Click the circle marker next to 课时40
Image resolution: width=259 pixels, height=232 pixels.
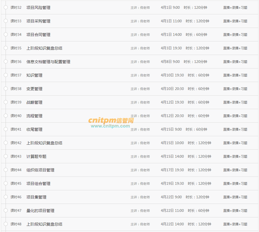[x=6, y=116]
